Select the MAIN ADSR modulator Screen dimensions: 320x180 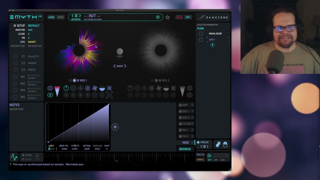click(x=215, y=33)
